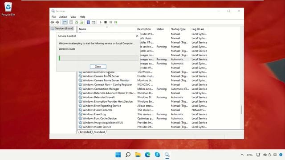This screenshot has height=160, width=285.
Task: Click the Restart Service icon
Action: (x=116, y=22)
